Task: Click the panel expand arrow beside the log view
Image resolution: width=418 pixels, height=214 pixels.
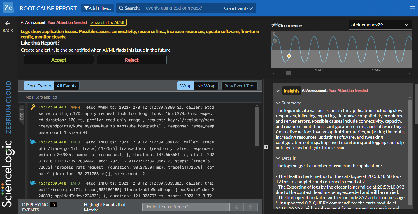Action: (x=266, y=147)
